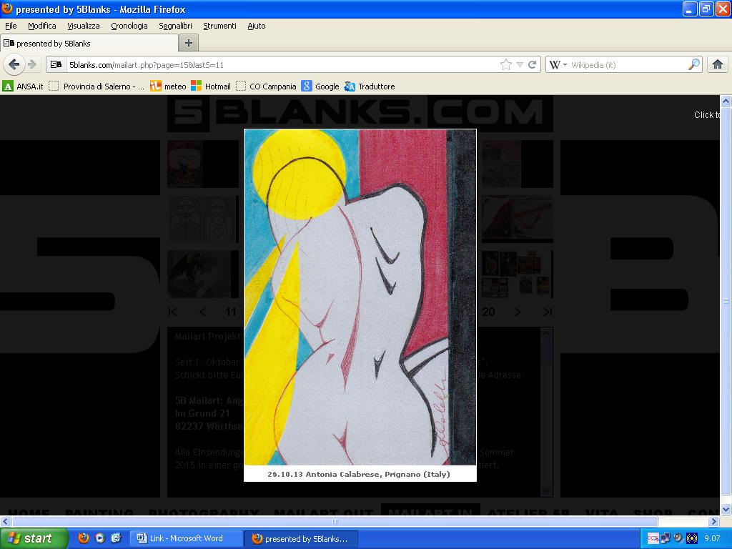Open the Cronologia menu
The height and width of the screenshot is (549, 732).
point(129,26)
